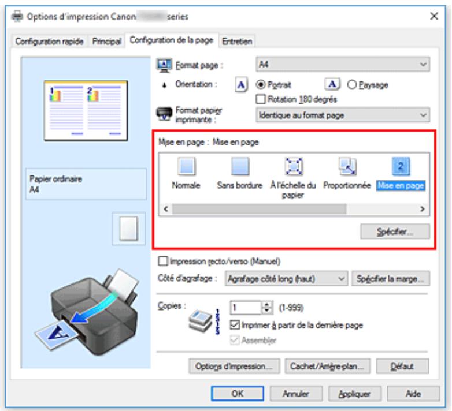Enable Impression recto/verso (Manuel) checkbox
Viewport: 452px width, 411px height.
(x=163, y=261)
